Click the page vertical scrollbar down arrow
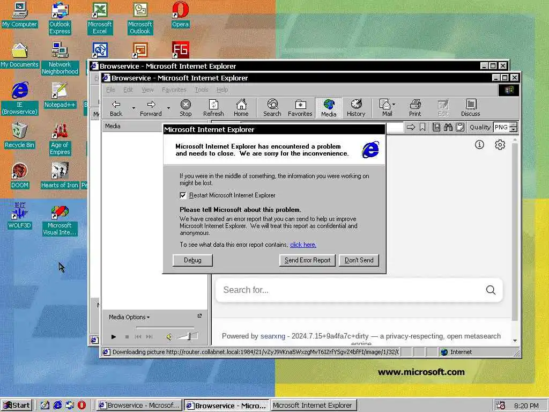 (x=515, y=341)
